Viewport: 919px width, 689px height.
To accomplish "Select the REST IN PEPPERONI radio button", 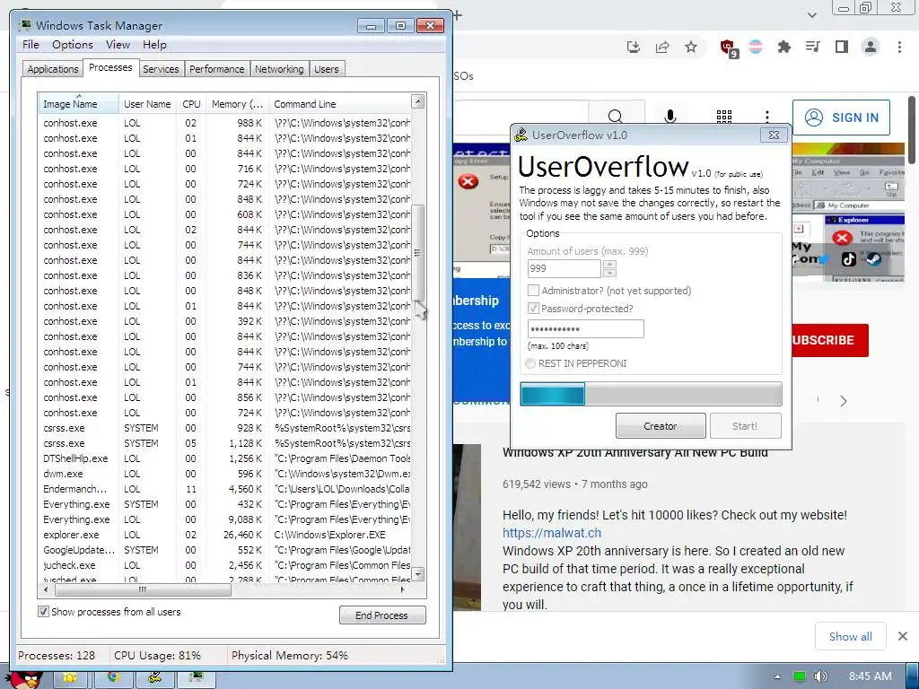I will click(x=530, y=363).
